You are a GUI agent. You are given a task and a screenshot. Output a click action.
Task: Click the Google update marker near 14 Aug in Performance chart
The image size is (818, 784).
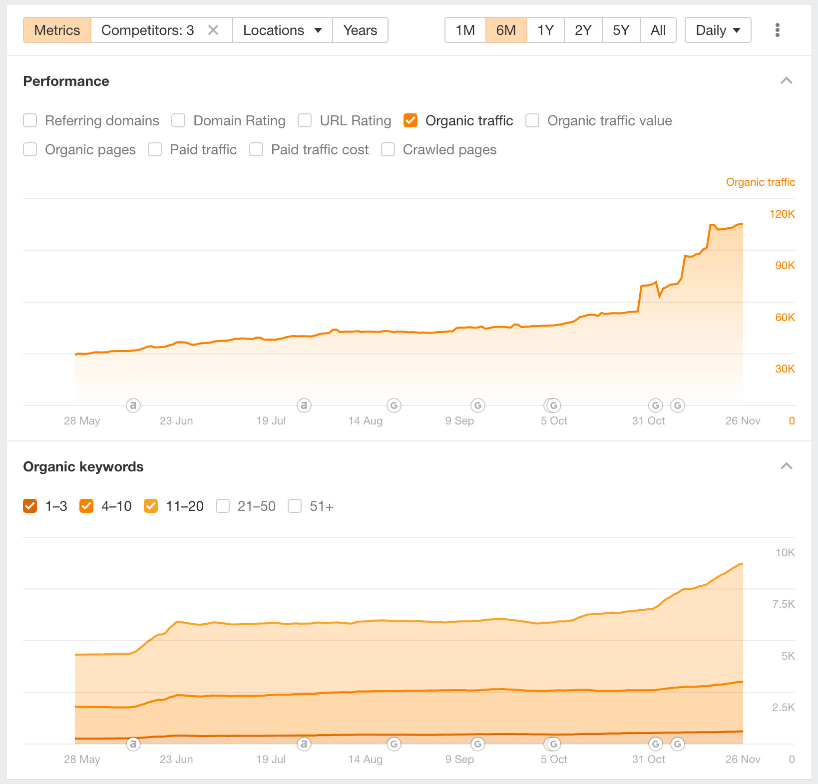point(394,405)
